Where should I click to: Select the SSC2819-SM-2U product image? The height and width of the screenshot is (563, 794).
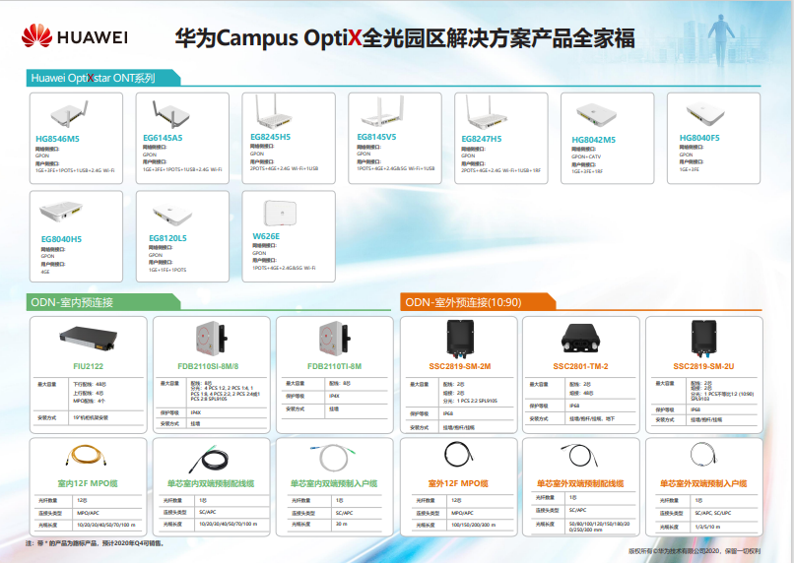click(702, 341)
